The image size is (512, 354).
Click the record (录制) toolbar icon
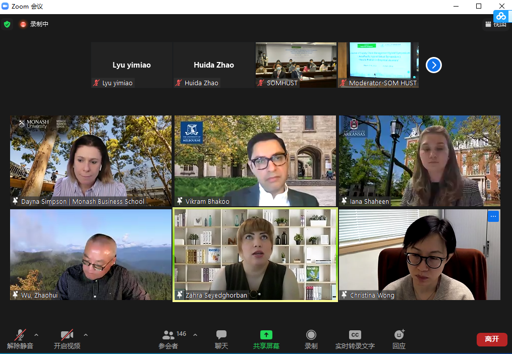coord(311,335)
